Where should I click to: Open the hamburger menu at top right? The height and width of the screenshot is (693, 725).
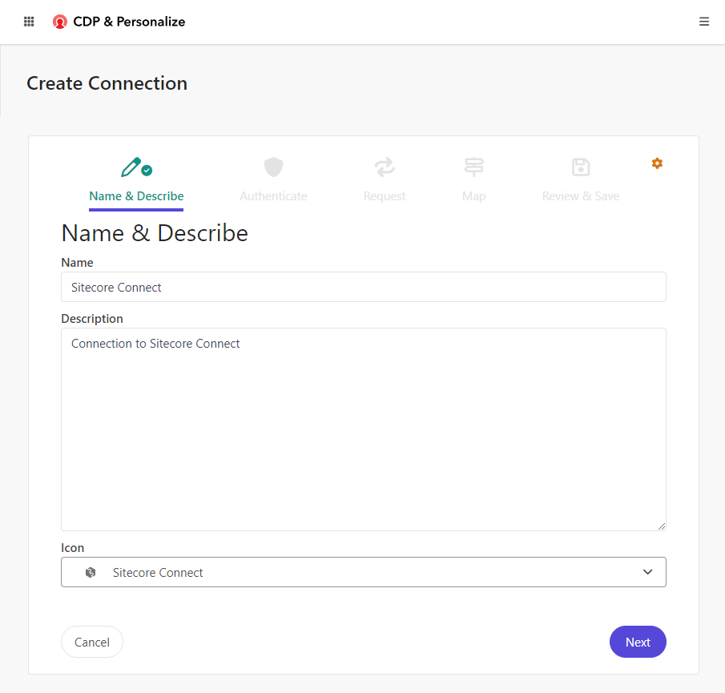[x=703, y=22]
